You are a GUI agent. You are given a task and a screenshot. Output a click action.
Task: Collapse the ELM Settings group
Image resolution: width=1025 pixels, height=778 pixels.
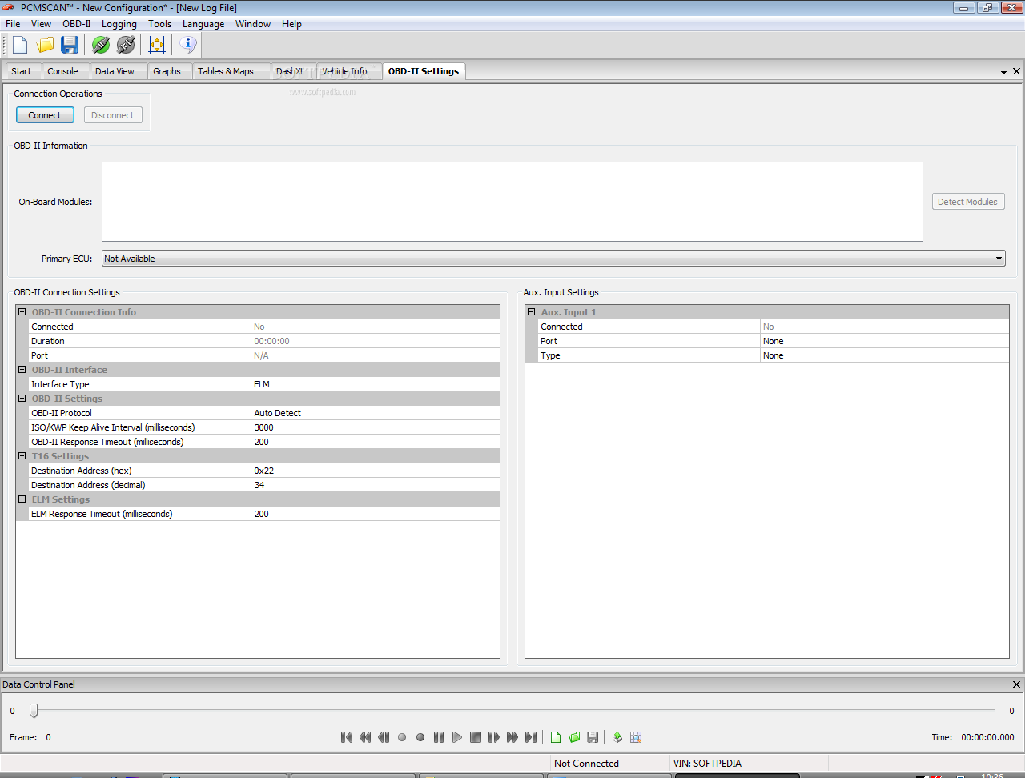(22, 499)
